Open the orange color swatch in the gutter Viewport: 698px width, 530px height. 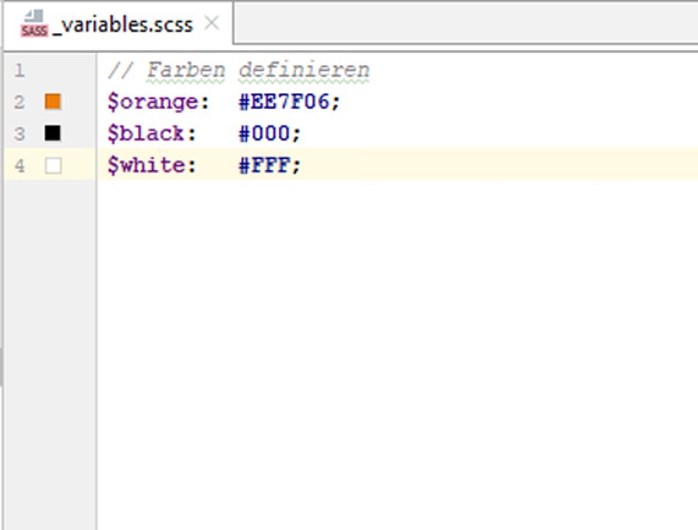click(53, 102)
